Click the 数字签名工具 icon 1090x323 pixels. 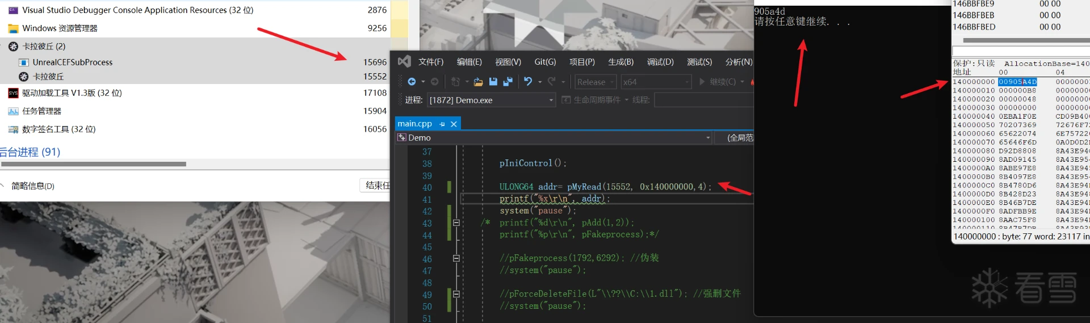point(13,129)
